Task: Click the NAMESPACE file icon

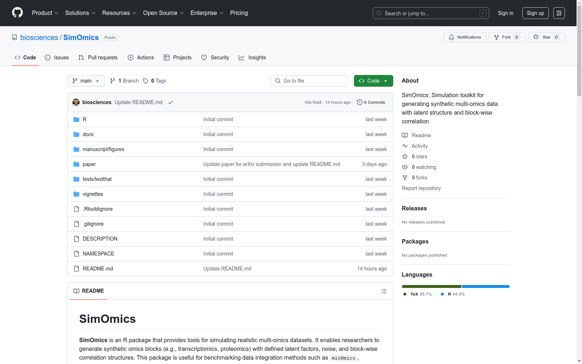Action: click(x=76, y=254)
